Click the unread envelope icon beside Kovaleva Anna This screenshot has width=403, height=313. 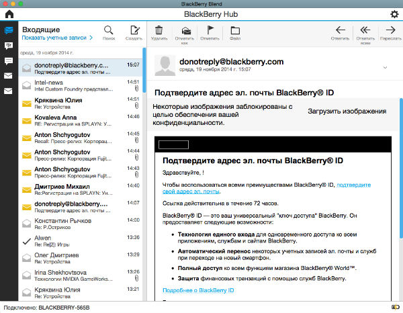coord(27,120)
